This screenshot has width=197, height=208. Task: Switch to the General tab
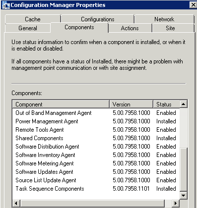click(x=28, y=28)
